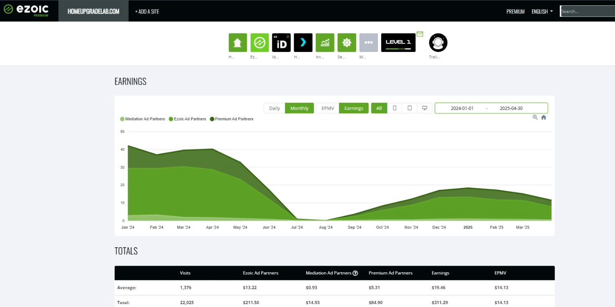Click the total earnings value $311.29

[x=440, y=302]
